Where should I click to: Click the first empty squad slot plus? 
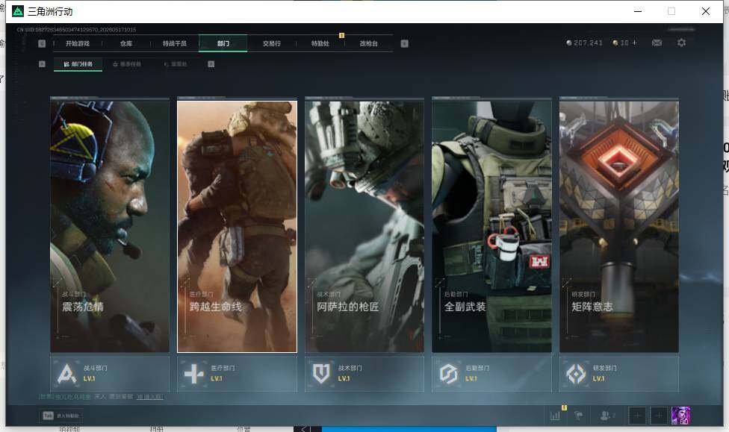tap(637, 416)
